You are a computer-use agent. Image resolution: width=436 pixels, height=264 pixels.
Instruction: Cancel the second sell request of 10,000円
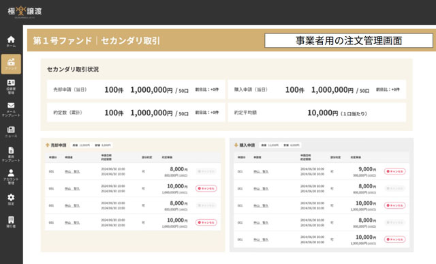click(x=206, y=188)
